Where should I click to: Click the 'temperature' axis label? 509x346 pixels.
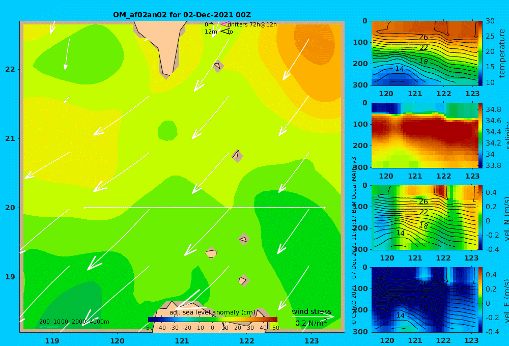click(x=502, y=53)
